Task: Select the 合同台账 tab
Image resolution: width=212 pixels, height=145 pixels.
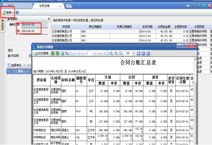Action: click(x=44, y=6)
